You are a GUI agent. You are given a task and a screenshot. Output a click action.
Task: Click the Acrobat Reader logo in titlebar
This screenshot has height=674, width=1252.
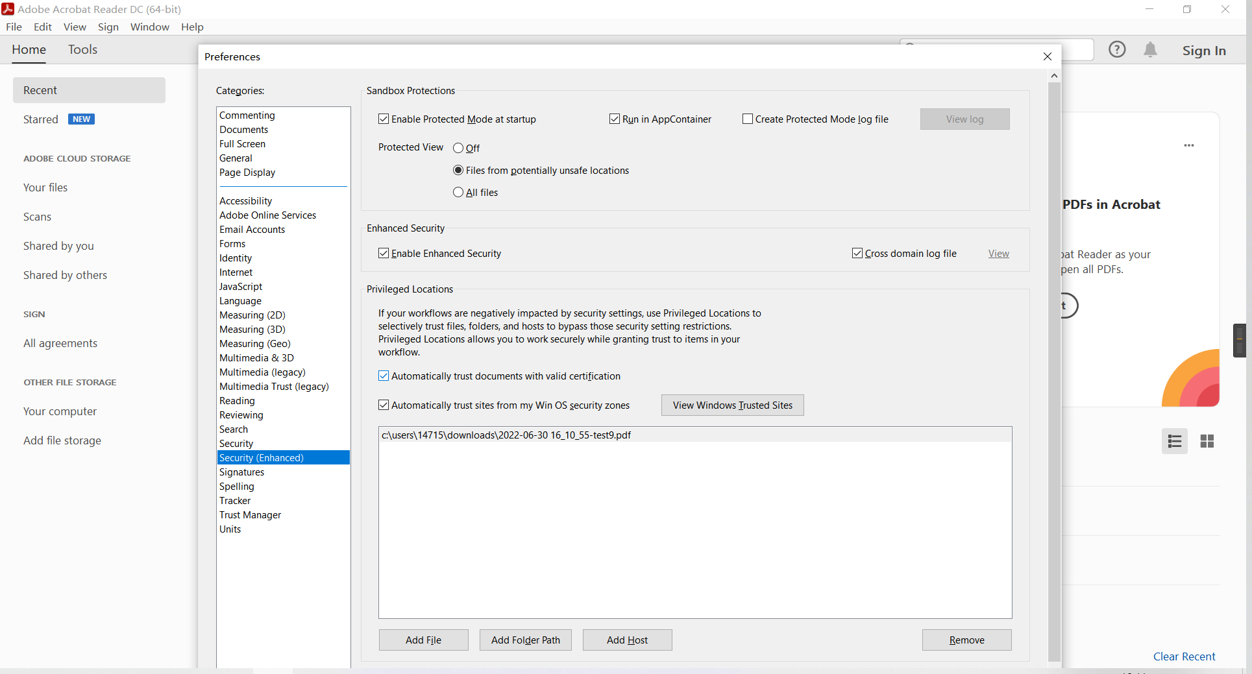(x=8, y=9)
